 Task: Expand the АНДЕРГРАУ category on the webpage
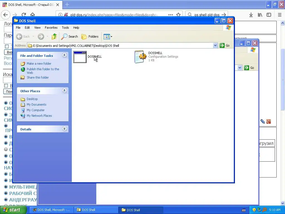tap(6, 200)
